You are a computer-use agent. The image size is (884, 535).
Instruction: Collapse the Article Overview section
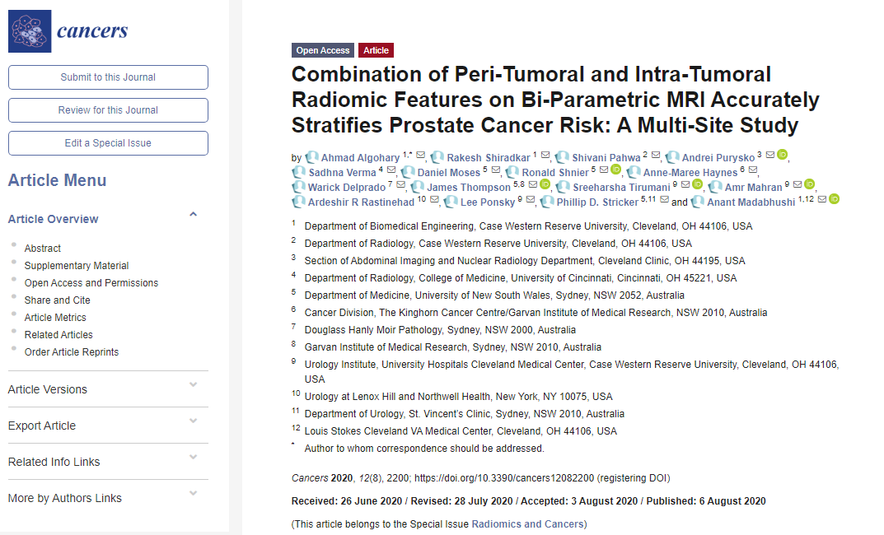click(193, 213)
